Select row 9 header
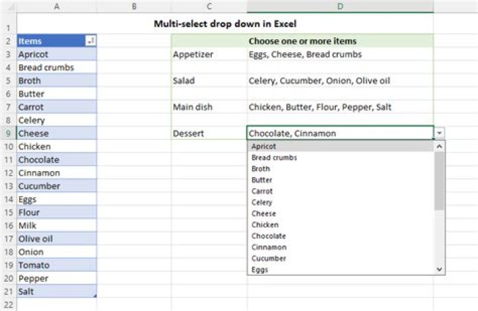The width and height of the screenshot is (478, 311). 7,133
